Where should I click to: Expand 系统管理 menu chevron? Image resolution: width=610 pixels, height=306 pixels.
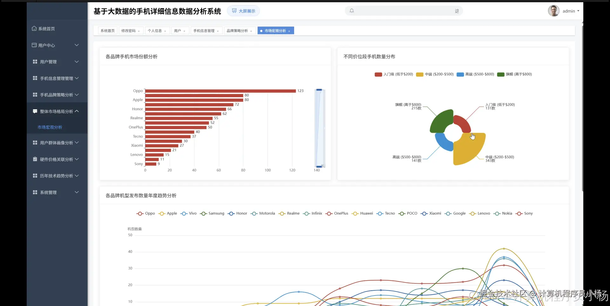77,192
